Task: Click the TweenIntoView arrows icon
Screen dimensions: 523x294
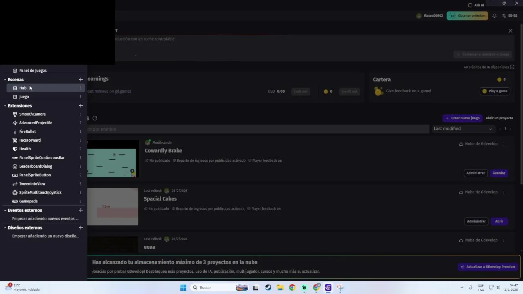Action: point(15,184)
